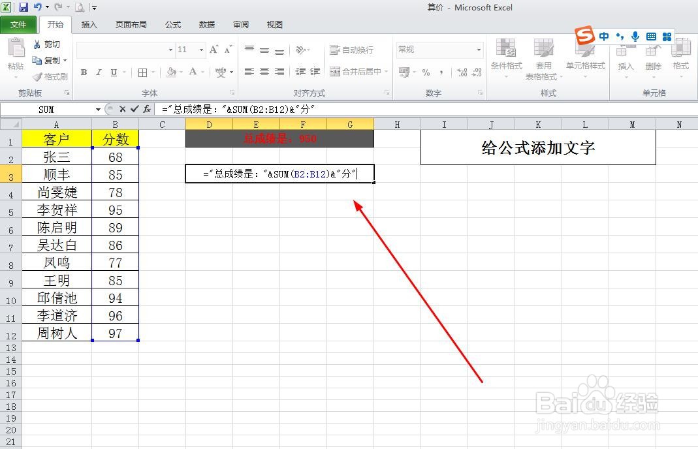
Task: Click the Select All corner button
Action: (x=11, y=124)
